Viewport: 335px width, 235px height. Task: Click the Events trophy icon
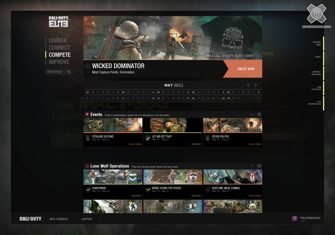tap(87, 115)
